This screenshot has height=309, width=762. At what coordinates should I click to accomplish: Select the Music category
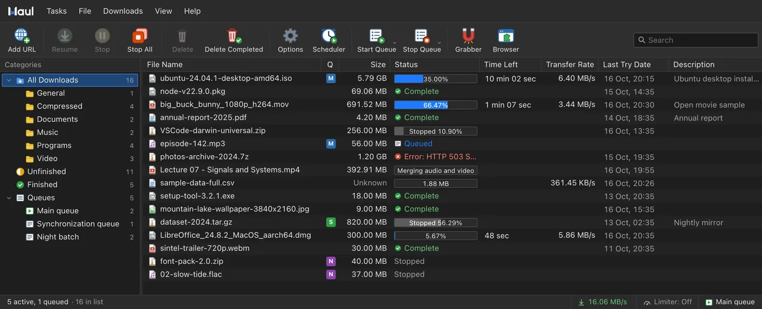[70, 133]
